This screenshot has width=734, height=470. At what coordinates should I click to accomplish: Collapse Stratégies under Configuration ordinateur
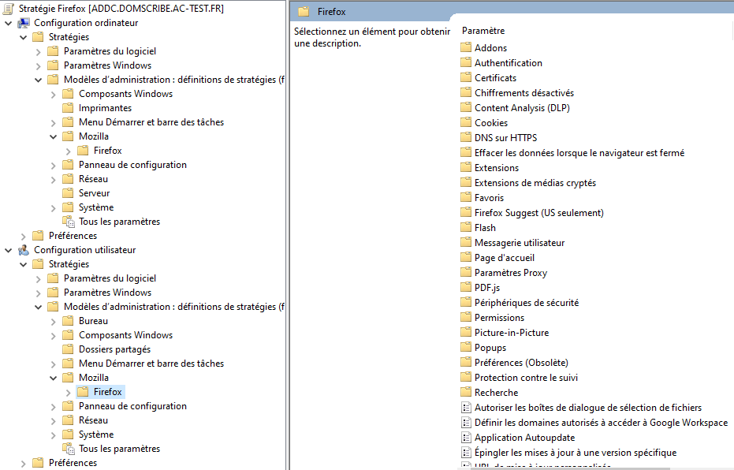24,37
